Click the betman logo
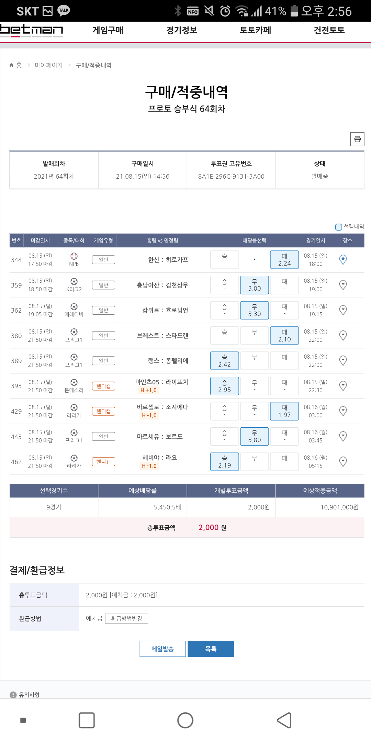 click(32, 30)
